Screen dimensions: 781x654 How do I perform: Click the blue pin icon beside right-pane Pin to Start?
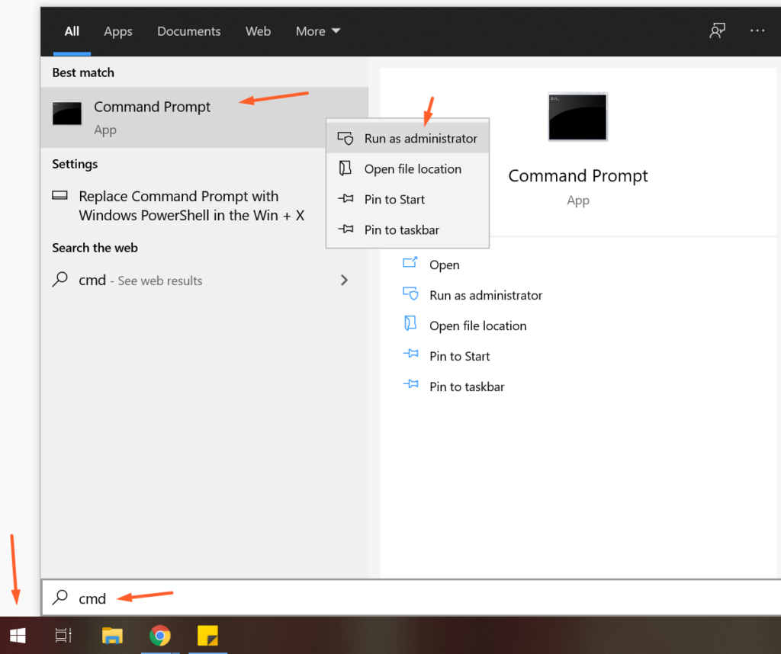(410, 354)
